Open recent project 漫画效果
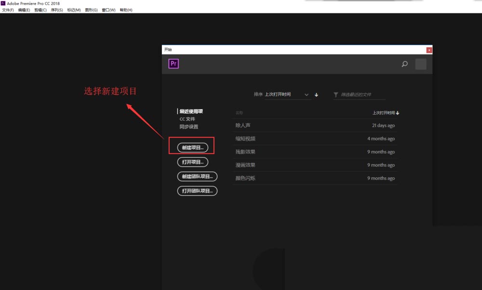This screenshot has height=290, width=482. (315, 165)
